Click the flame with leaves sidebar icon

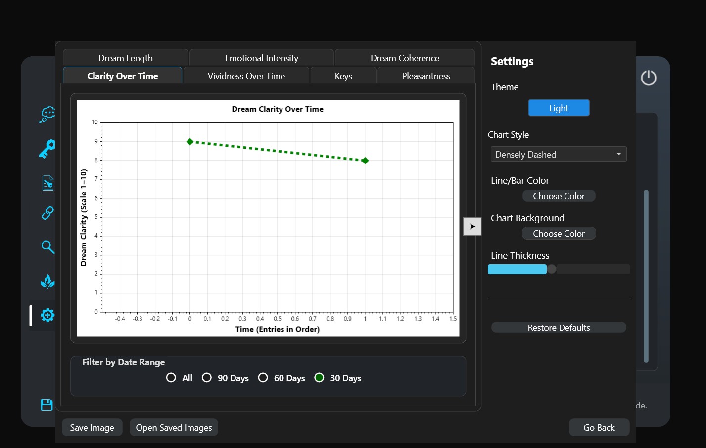pyautogui.click(x=47, y=281)
